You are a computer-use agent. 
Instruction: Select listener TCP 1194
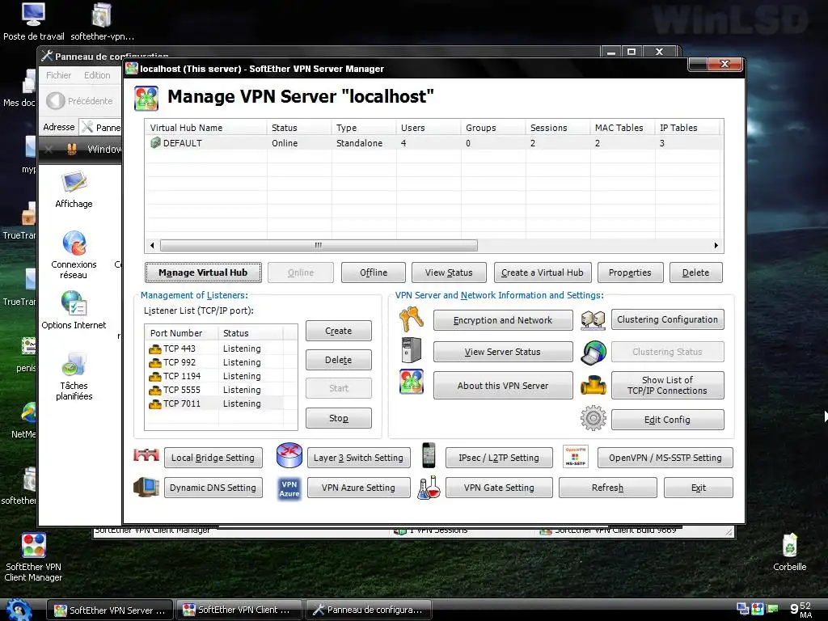coord(215,376)
